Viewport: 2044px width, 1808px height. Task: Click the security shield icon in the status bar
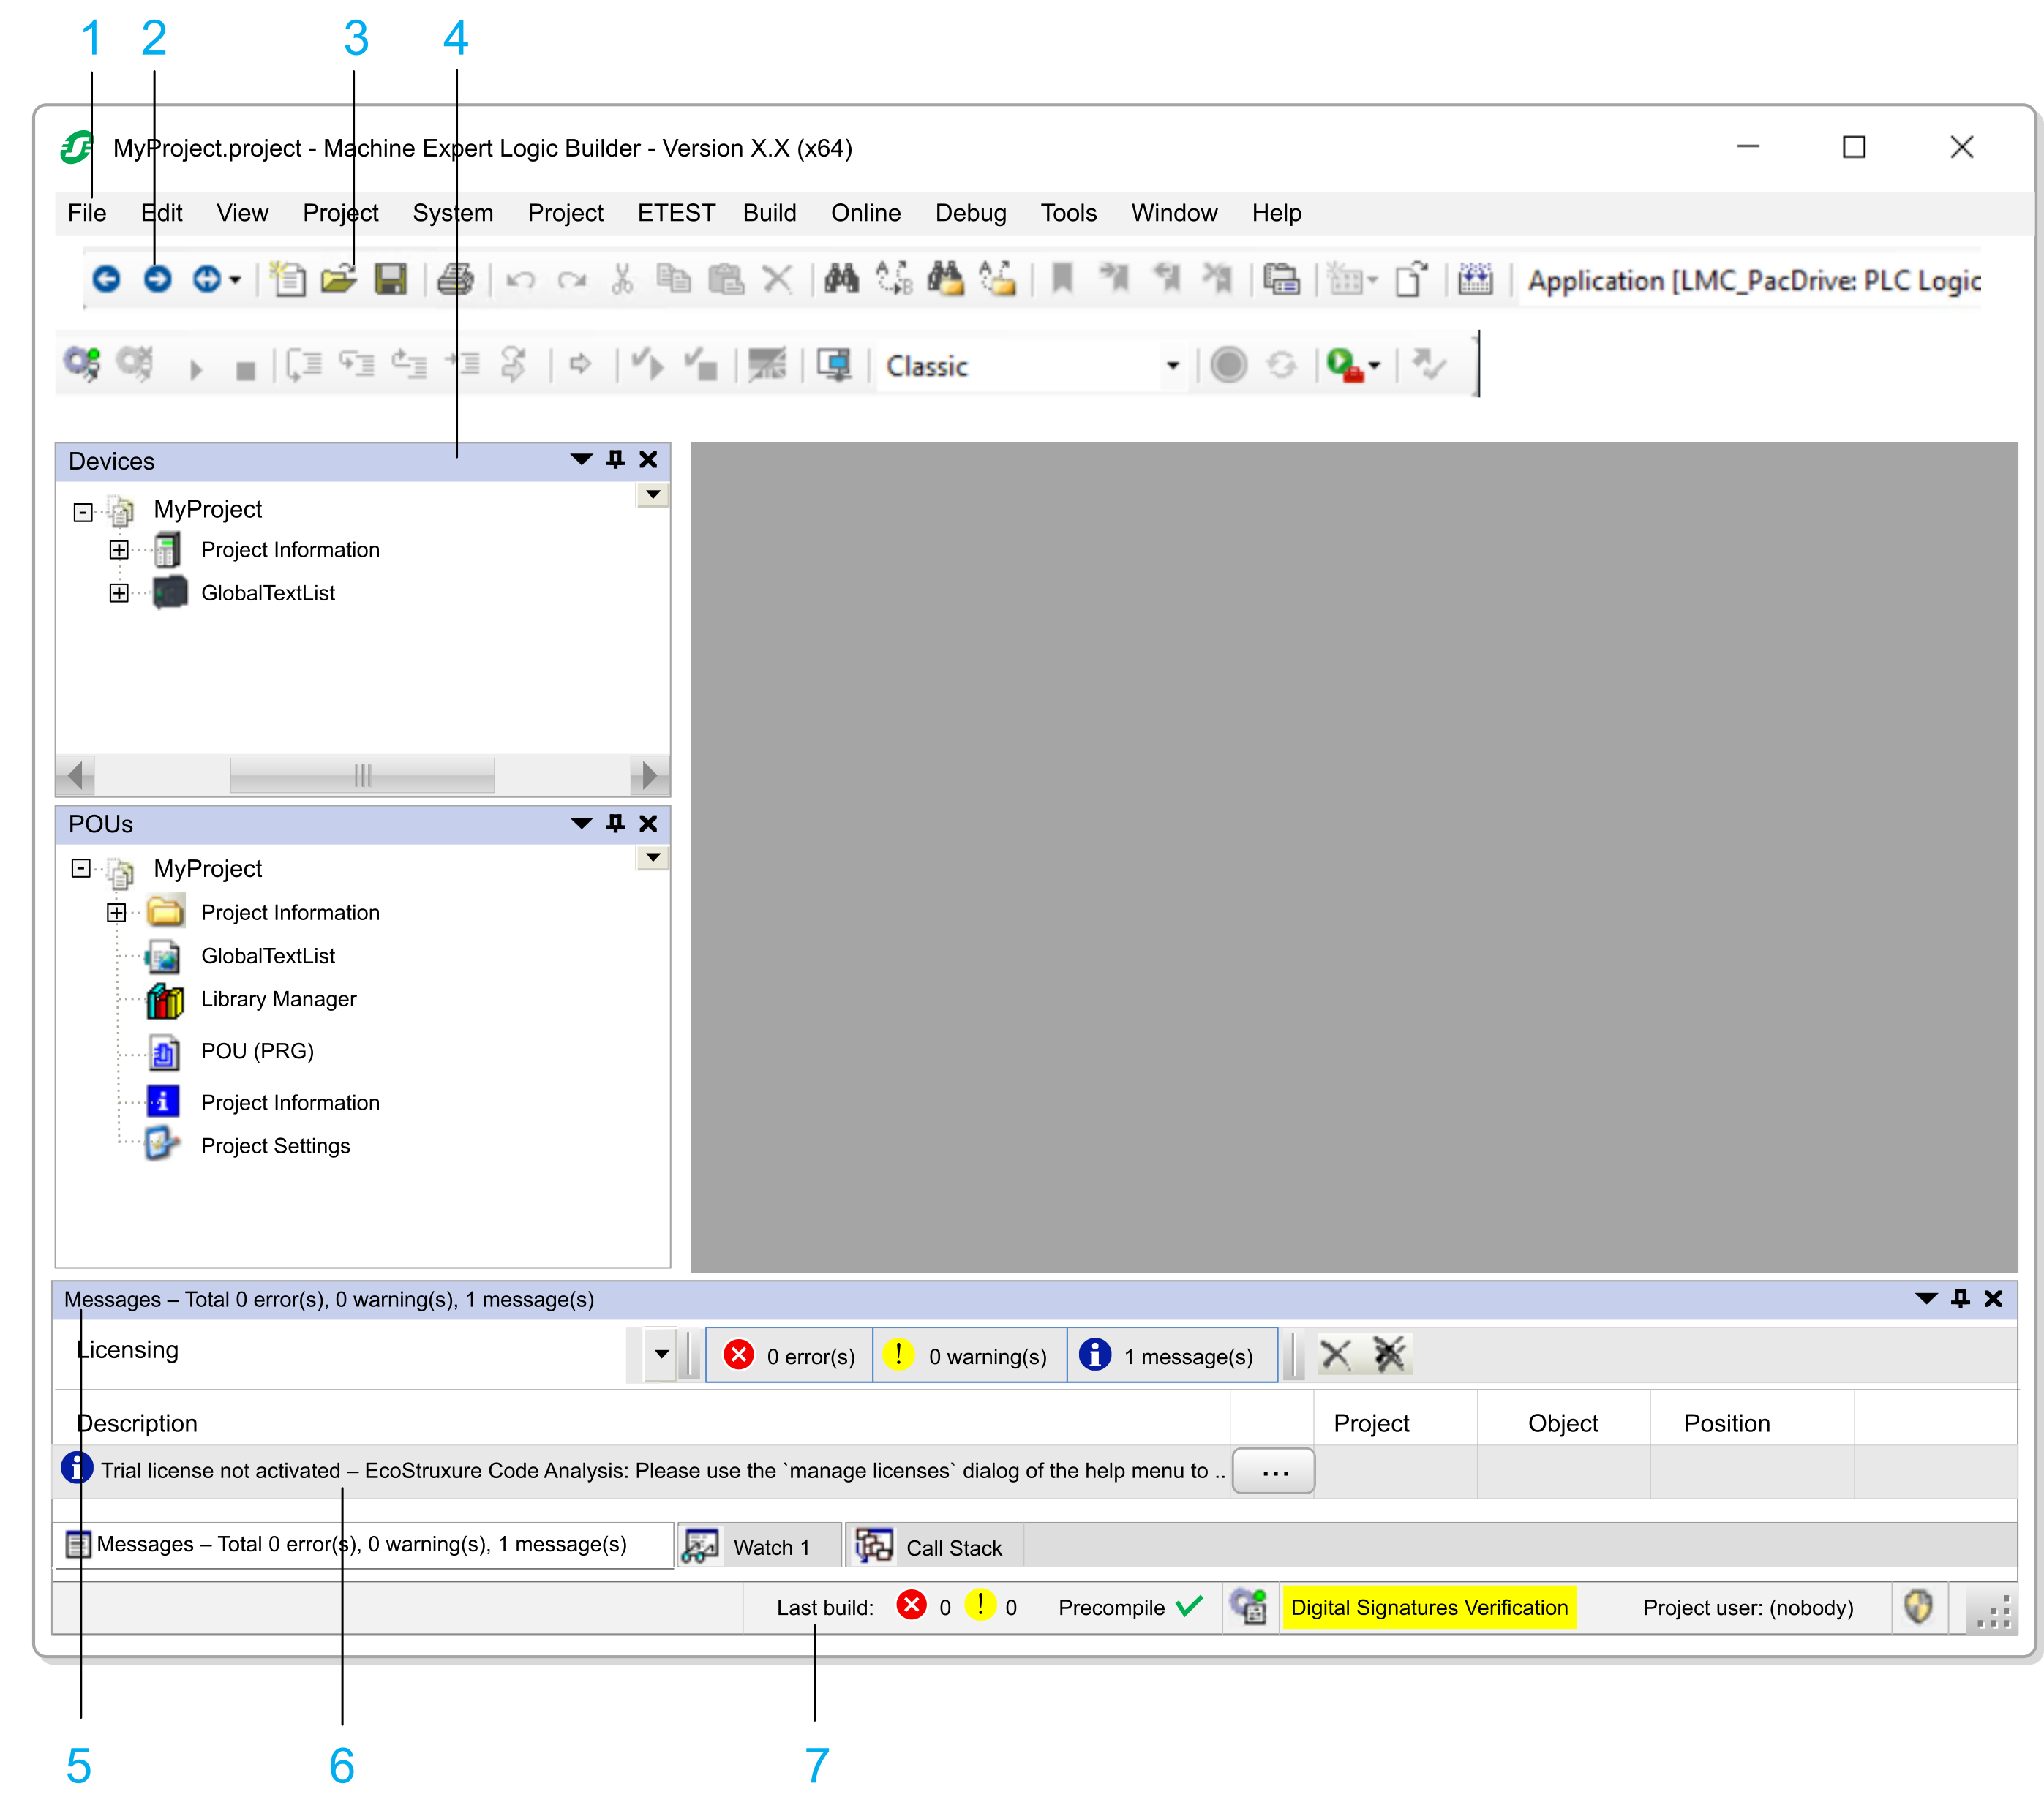1917,1607
